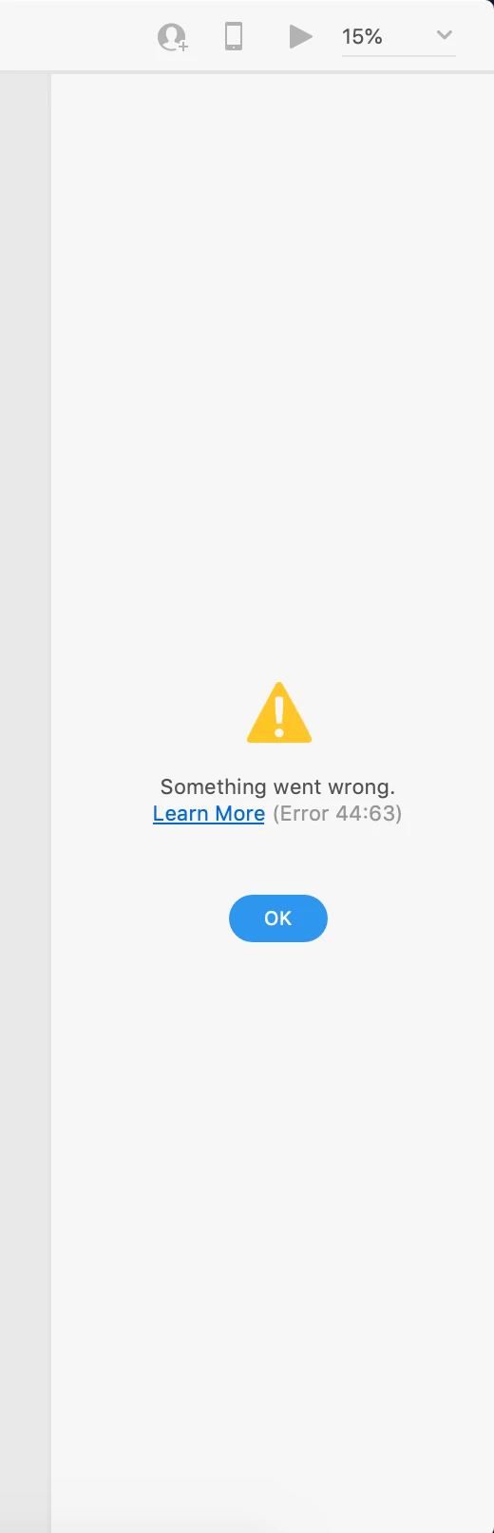Click the 15% zoom level field
This screenshot has width=494, height=1533.
tap(398, 36)
